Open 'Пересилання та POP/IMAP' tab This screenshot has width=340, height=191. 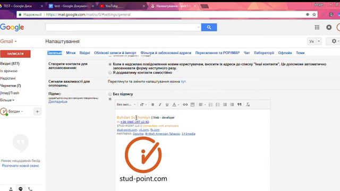point(217,53)
